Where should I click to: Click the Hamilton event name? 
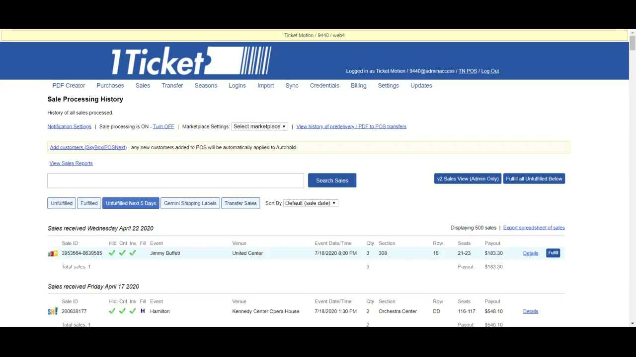coord(159,311)
